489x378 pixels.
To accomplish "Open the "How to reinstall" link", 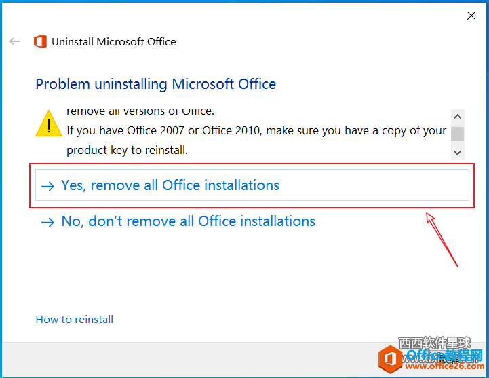I will (75, 319).
